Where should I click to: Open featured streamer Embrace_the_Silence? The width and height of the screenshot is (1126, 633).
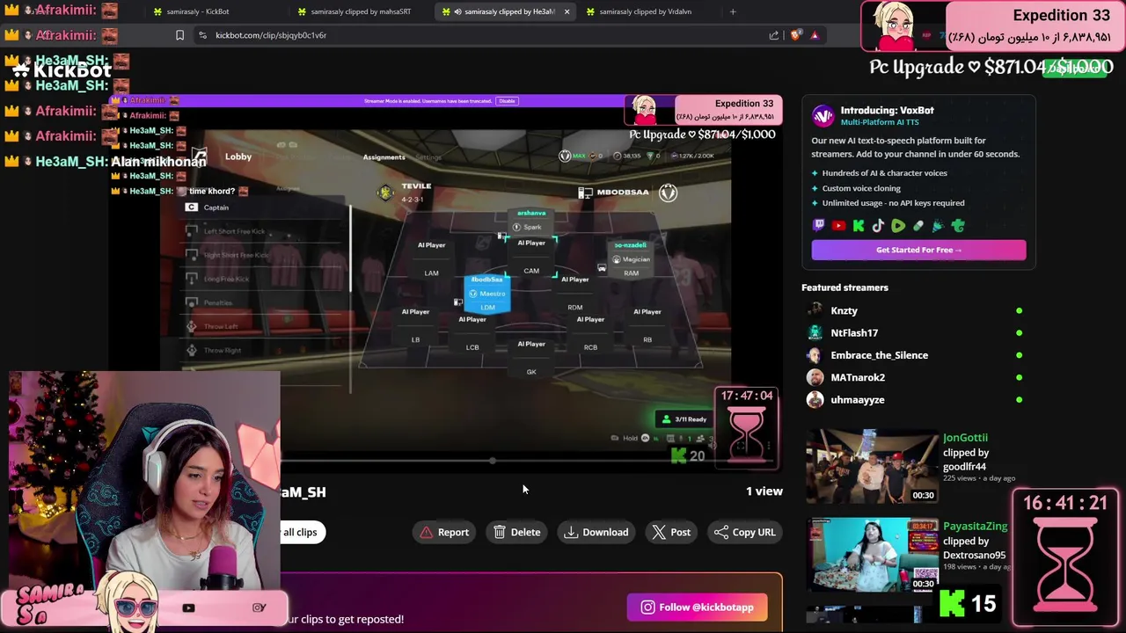tap(879, 355)
